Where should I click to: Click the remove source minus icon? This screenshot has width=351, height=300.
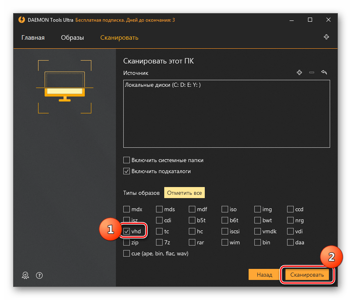pyautogui.click(x=312, y=72)
